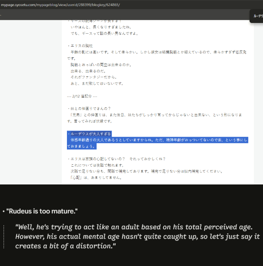The image size is (263, 266).
Task: Click the line これについては後話で触れます。
Action: (97, 165)
